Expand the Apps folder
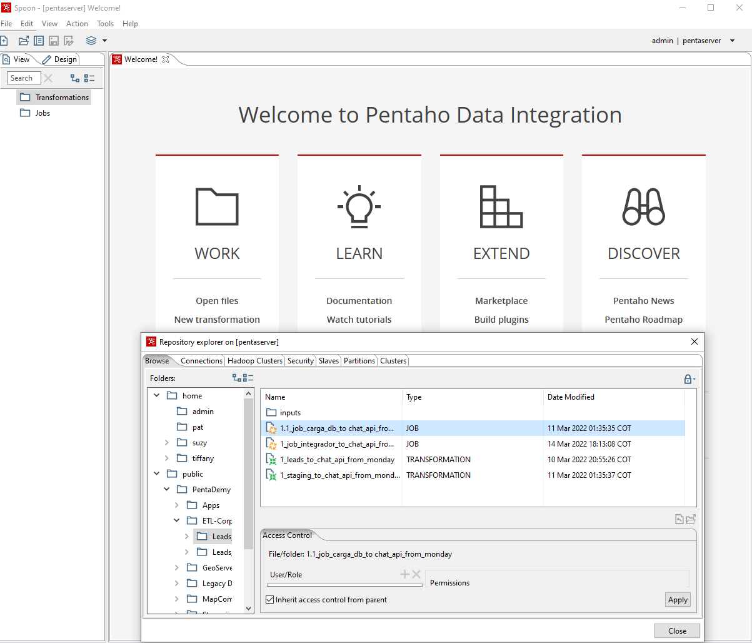This screenshot has width=752, height=643. pos(176,505)
